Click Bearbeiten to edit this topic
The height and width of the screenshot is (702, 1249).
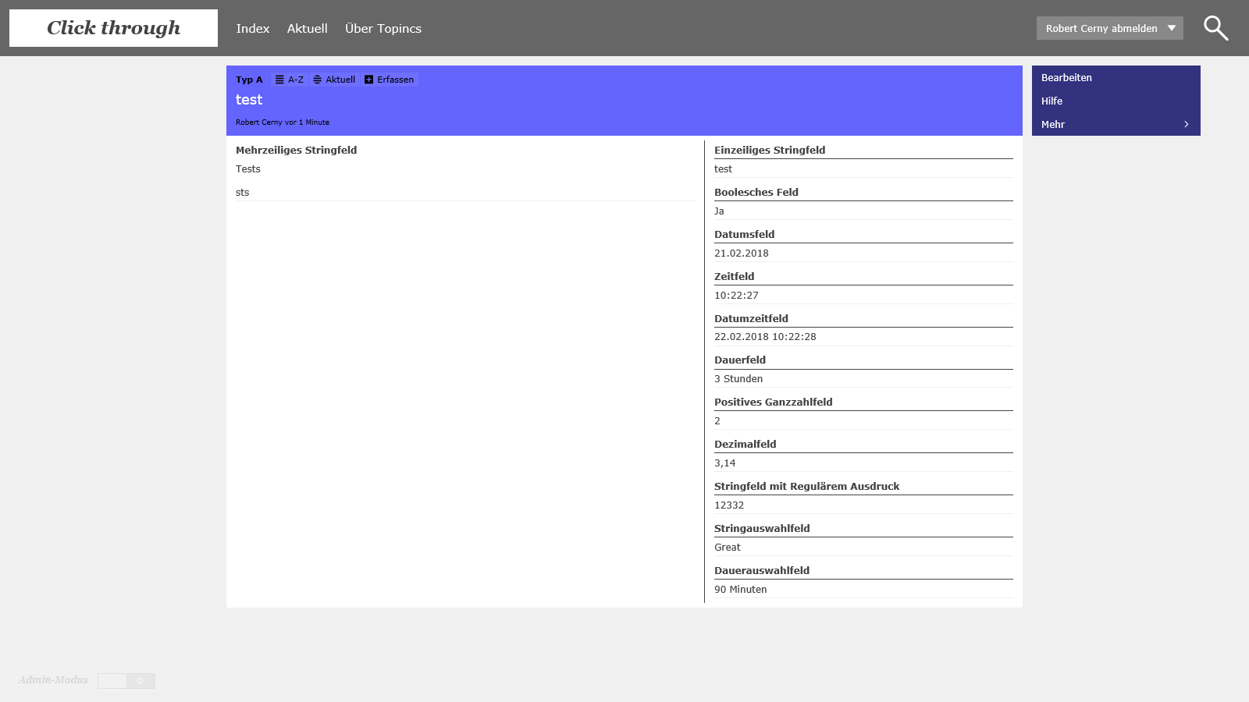pos(1066,78)
